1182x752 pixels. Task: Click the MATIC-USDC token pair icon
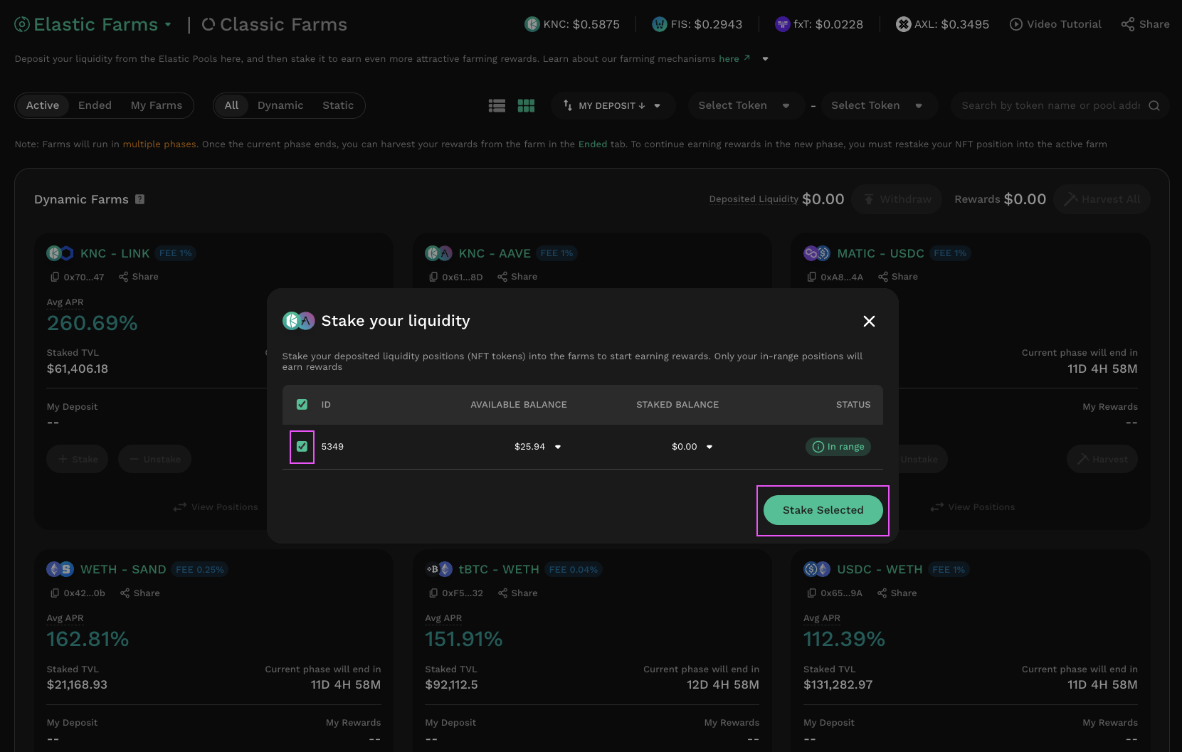(x=817, y=253)
